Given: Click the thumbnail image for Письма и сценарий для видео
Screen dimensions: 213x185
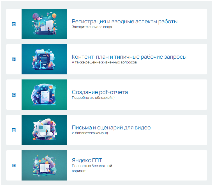Looking at the screenshot, I should point(44,130).
